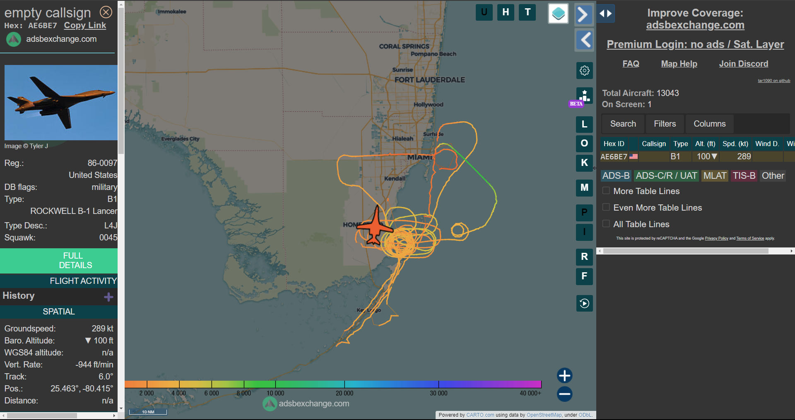
Task: Open adsbexchange.com Improve Coverage link
Action: [x=695, y=25]
